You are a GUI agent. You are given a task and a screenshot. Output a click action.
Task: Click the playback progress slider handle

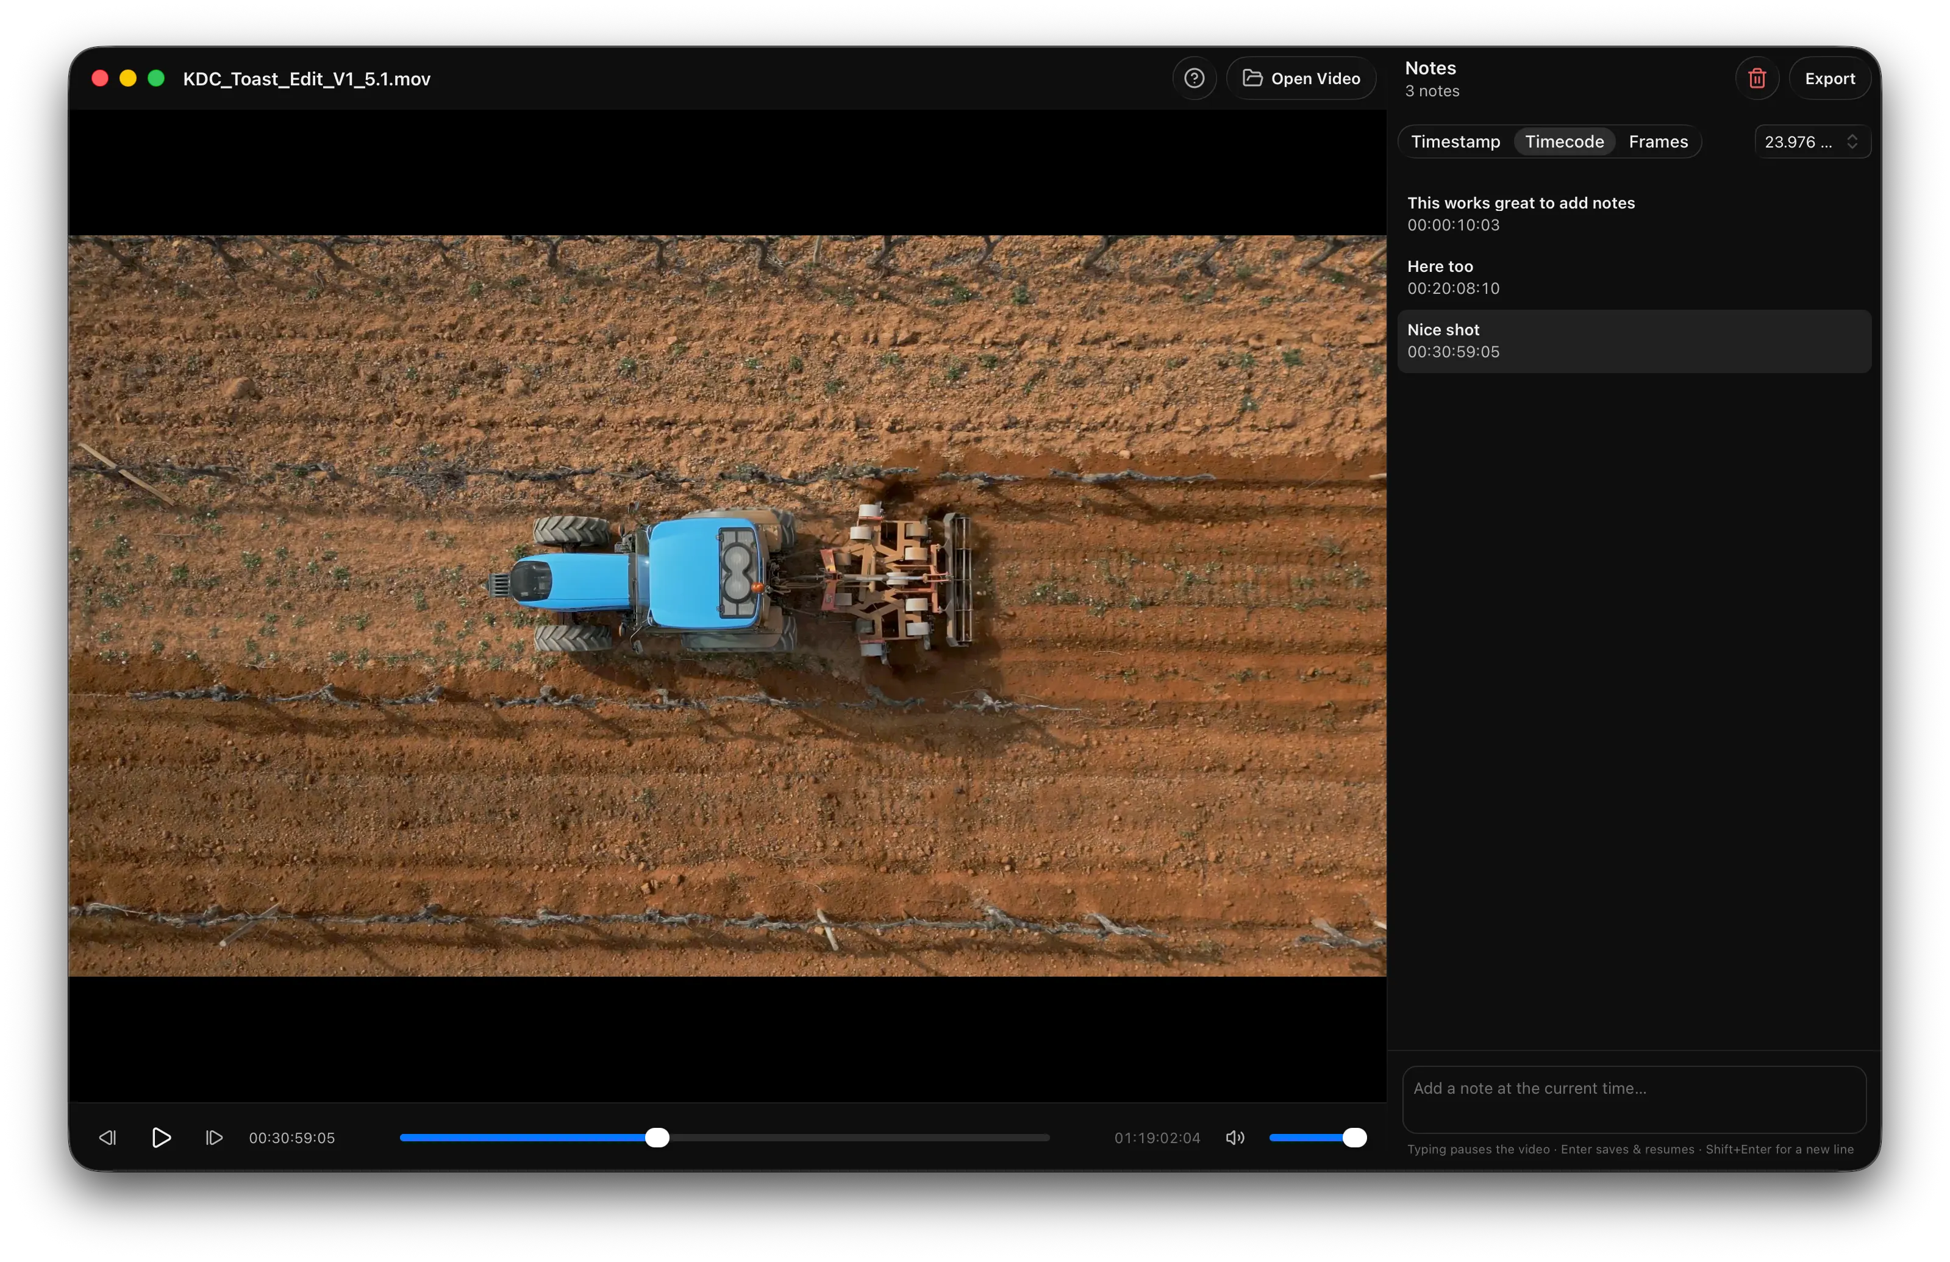point(657,1138)
